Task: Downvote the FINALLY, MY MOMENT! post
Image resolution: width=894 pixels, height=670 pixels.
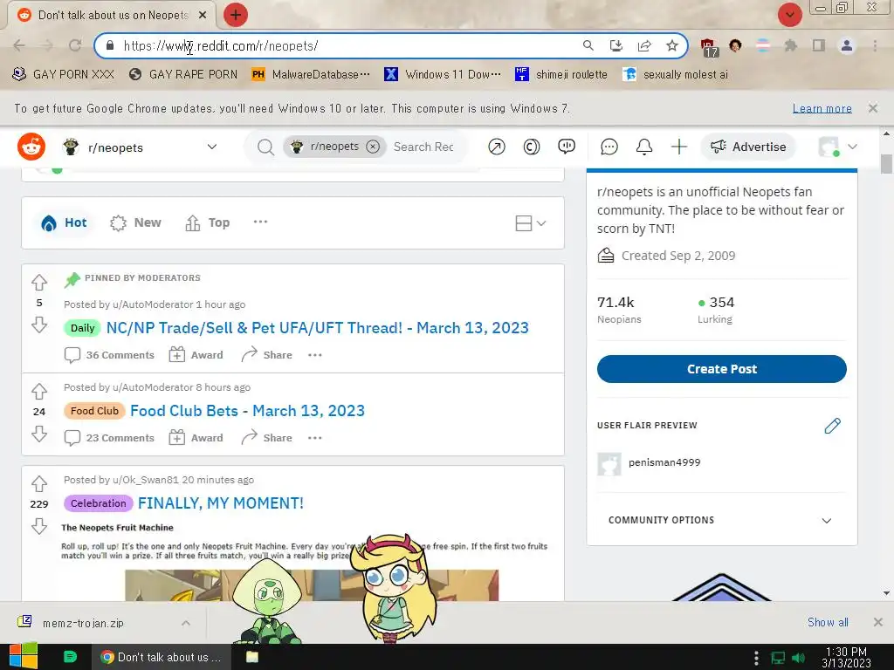Action: [39, 526]
